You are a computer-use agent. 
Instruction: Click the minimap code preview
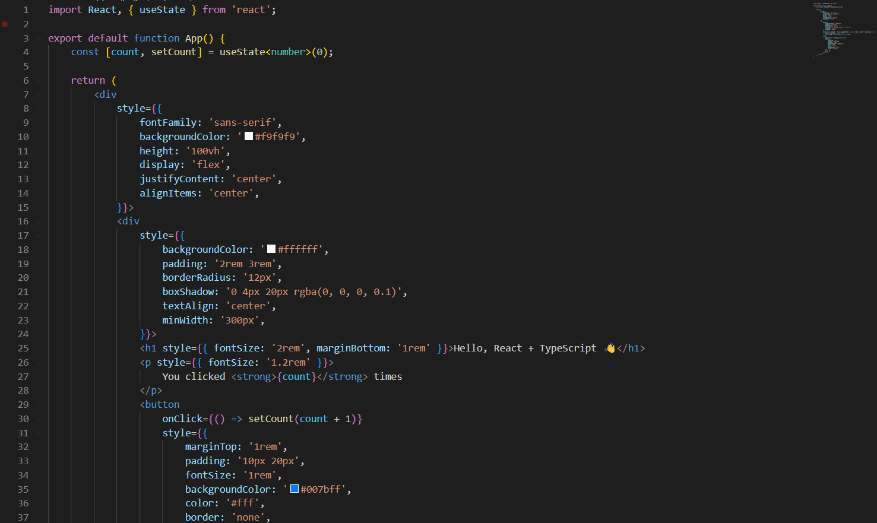click(843, 30)
